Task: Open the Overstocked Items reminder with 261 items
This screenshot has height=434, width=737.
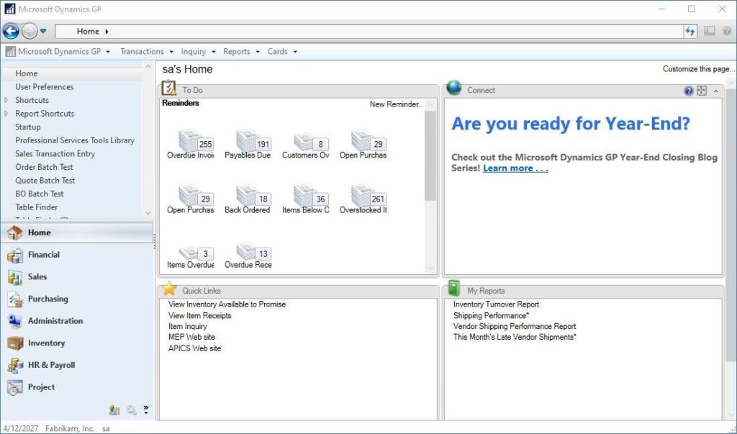Action: (x=363, y=199)
